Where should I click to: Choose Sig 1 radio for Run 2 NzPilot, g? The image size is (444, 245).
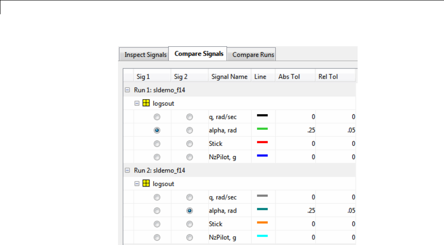coord(156,237)
